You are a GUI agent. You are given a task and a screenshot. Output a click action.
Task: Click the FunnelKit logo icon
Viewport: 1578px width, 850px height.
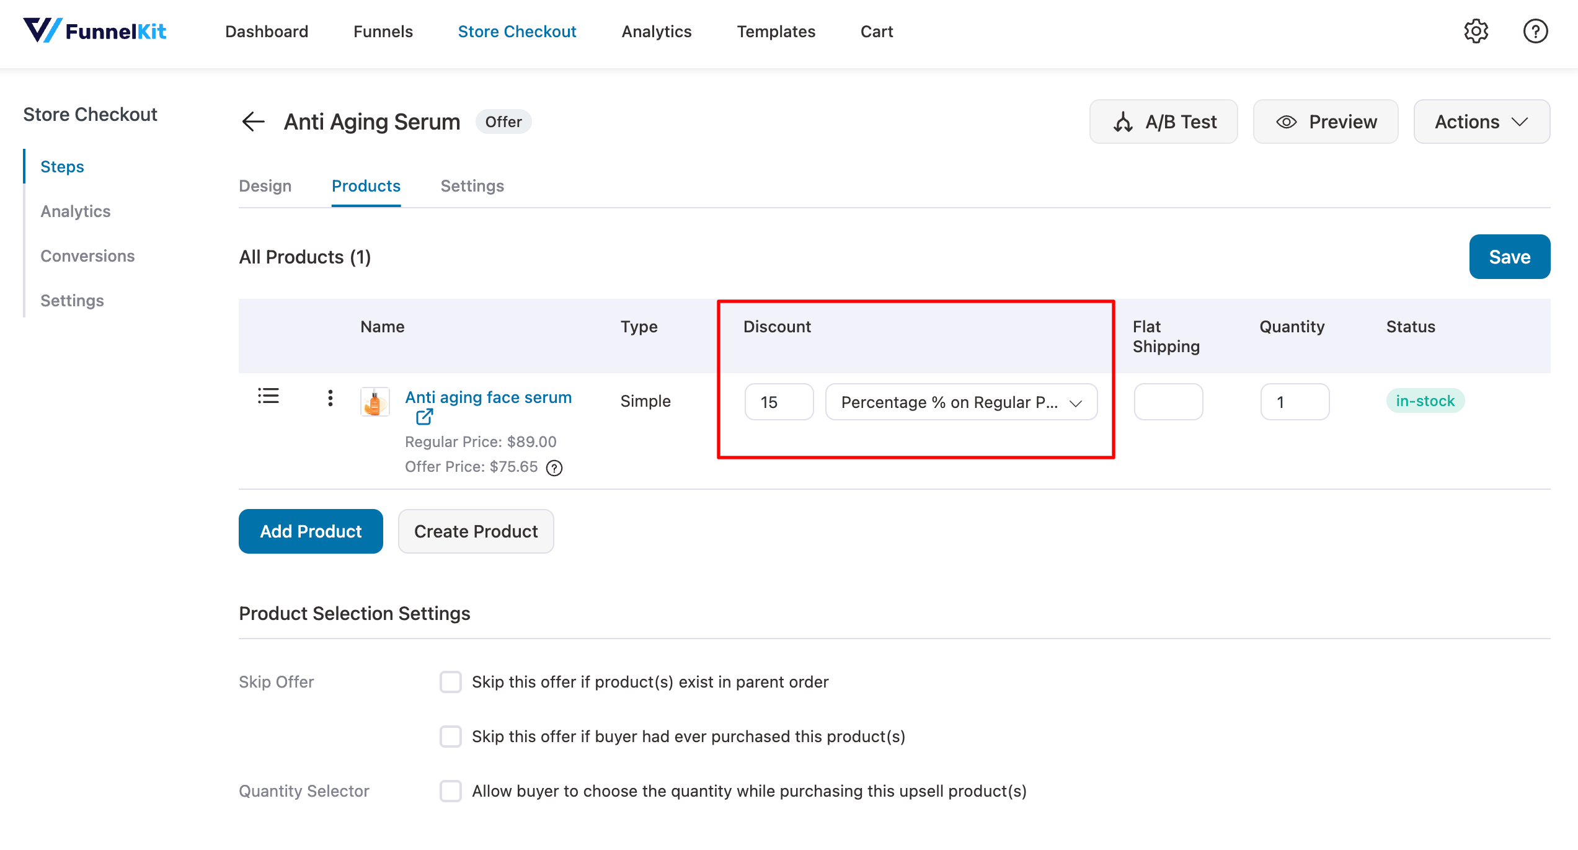42,30
